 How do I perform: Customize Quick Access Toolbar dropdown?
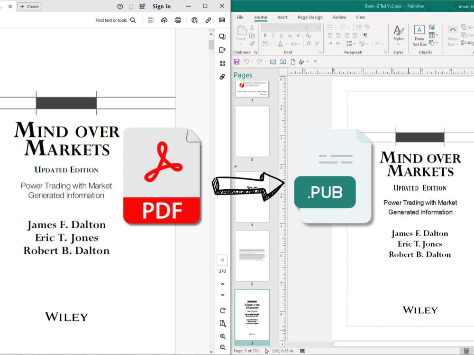(x=315, y=62)
